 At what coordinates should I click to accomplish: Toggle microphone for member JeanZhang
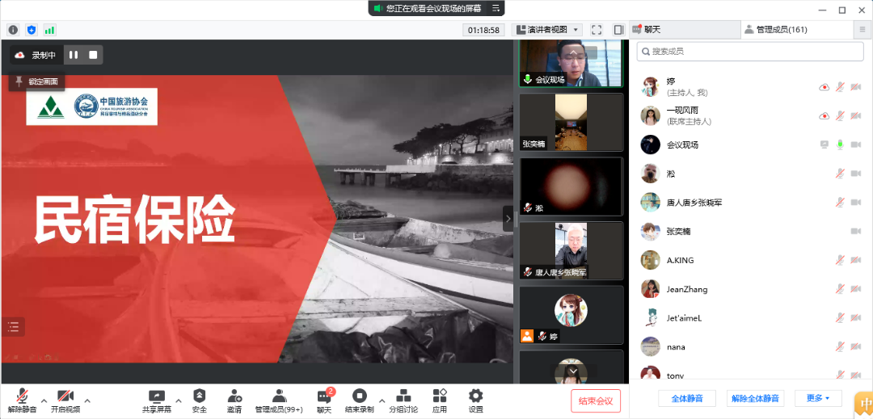click(x=840, y=289)
